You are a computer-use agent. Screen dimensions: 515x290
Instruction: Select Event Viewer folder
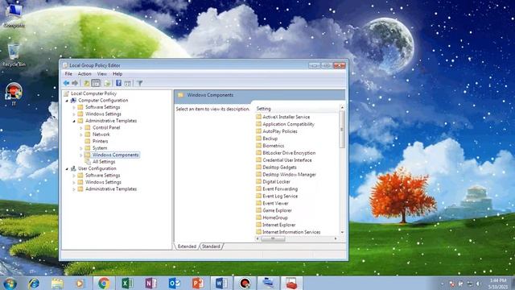[x=275, y=204]
